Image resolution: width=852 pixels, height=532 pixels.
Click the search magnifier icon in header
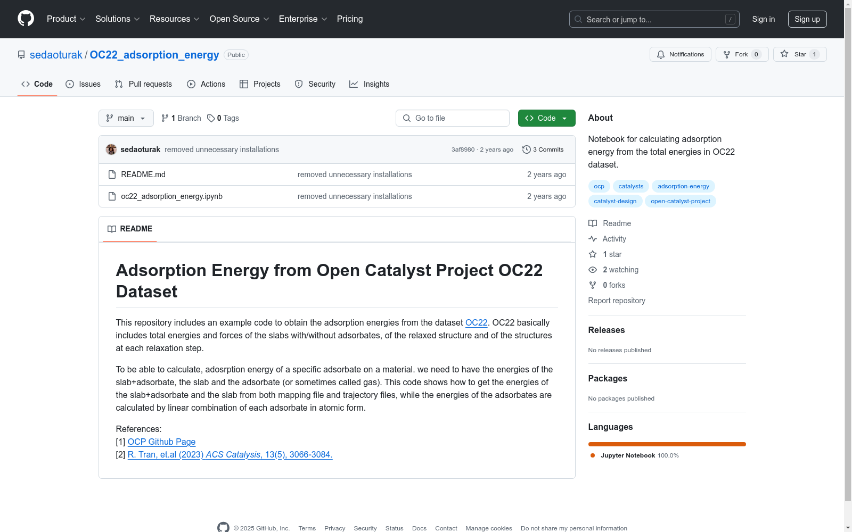point(578,19)
